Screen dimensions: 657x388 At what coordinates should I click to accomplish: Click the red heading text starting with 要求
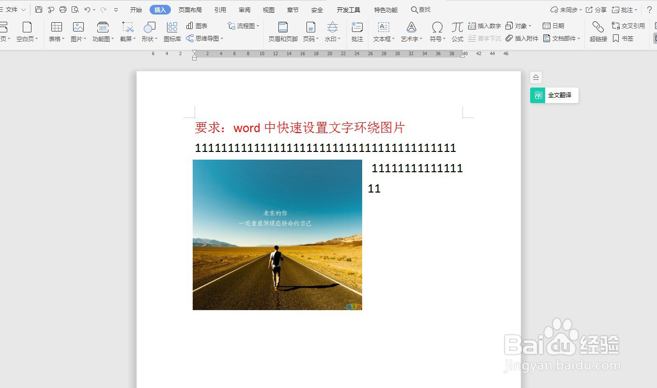click(300, 128)
